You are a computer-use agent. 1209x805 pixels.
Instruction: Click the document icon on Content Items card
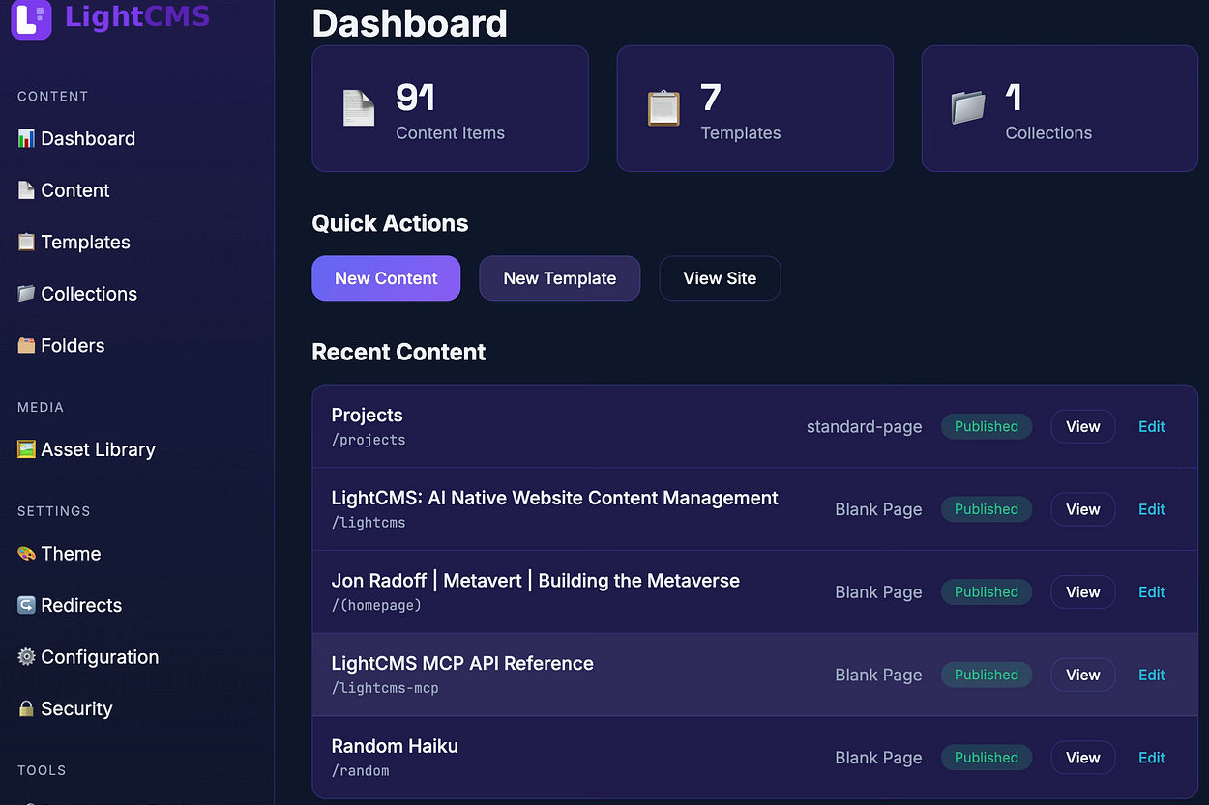[359, 108]
